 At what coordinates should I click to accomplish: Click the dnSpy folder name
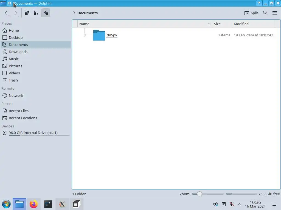tap(112, 35)
